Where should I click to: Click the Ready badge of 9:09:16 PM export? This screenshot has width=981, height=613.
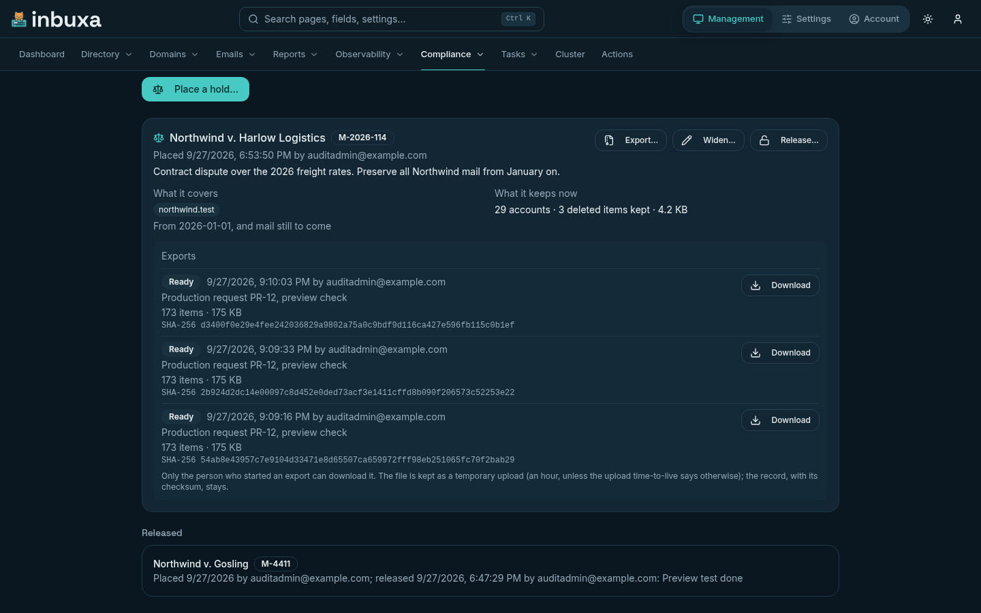coord(181,417)
